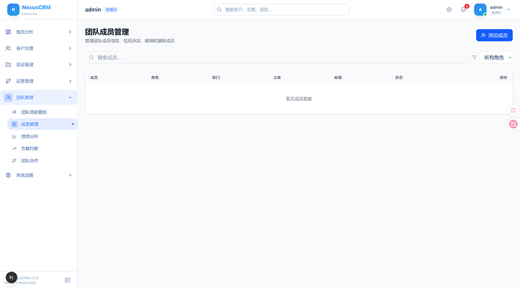Click the 负载均衡 trend icon

point(14,148)
